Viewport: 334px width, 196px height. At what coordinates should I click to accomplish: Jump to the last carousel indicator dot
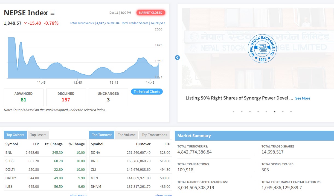(x=291, y=112)
